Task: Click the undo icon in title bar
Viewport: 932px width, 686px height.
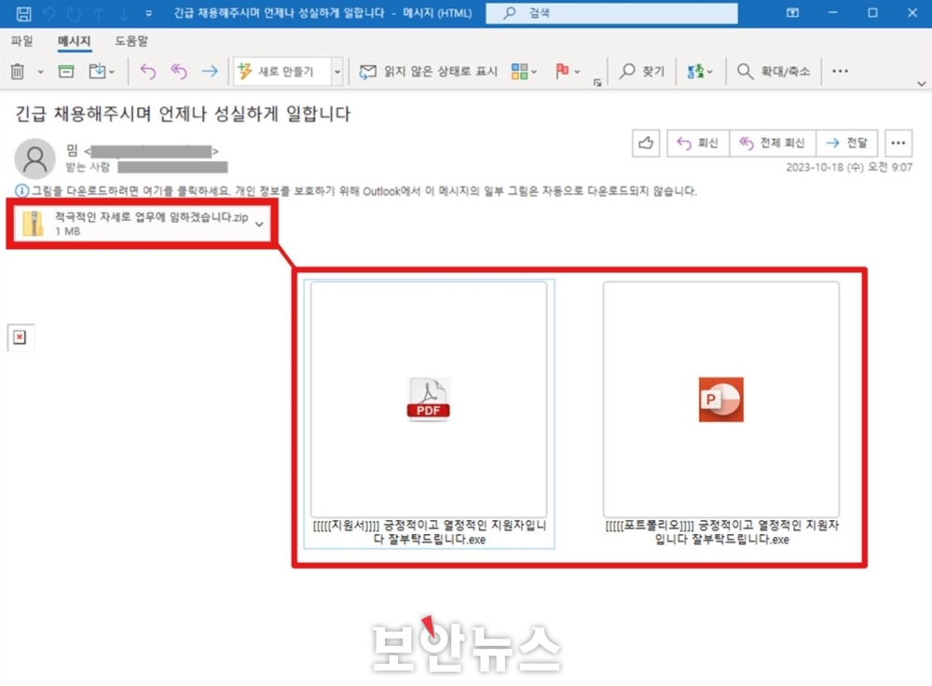Action: 50,13
